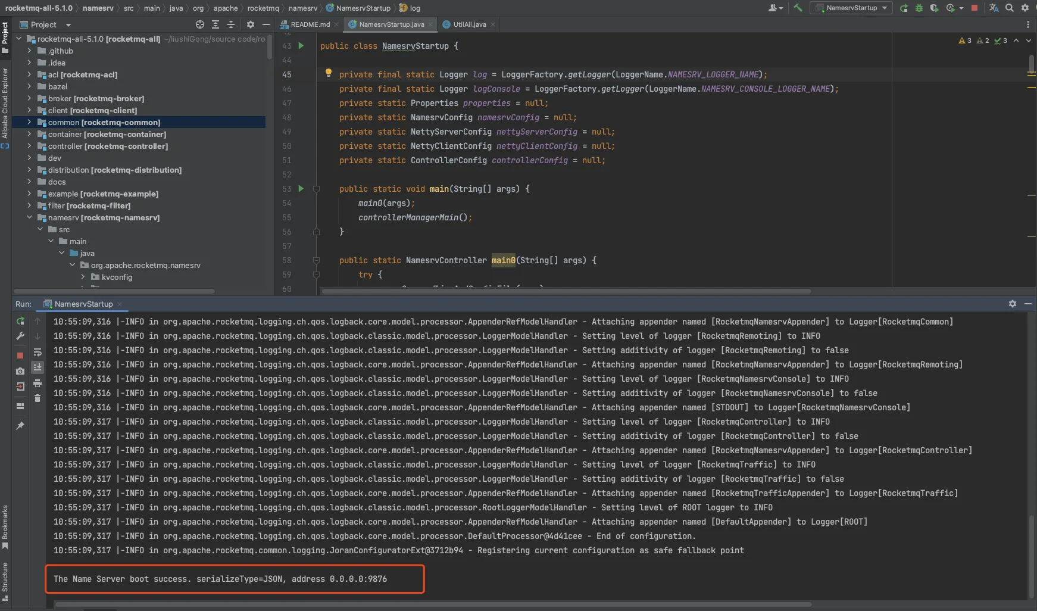Click the Build project hammer icon
This screenshot has width=1037, height=611.
click(x=798, y=8)
